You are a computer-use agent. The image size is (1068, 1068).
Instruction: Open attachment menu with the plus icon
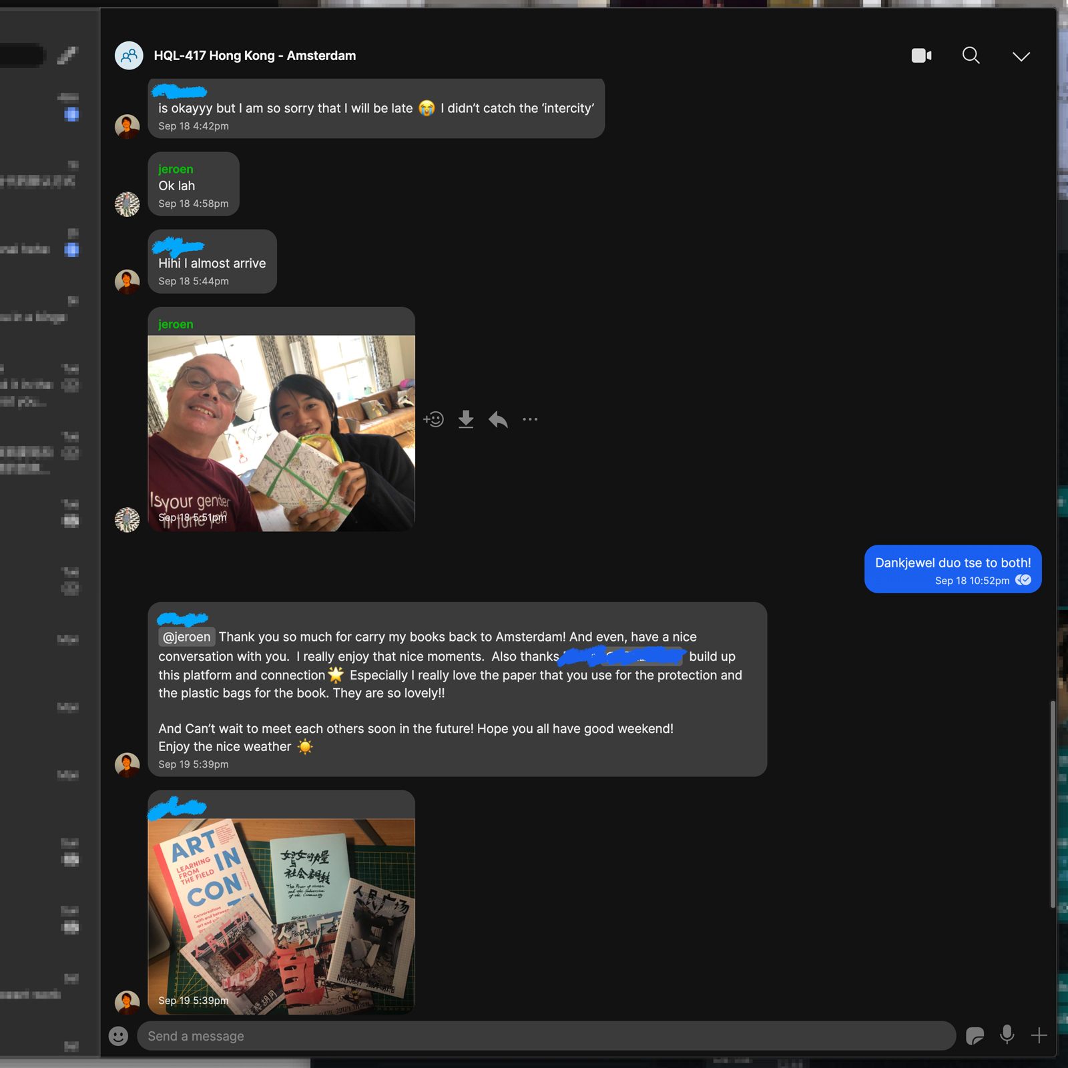tap(1039, 1035)
